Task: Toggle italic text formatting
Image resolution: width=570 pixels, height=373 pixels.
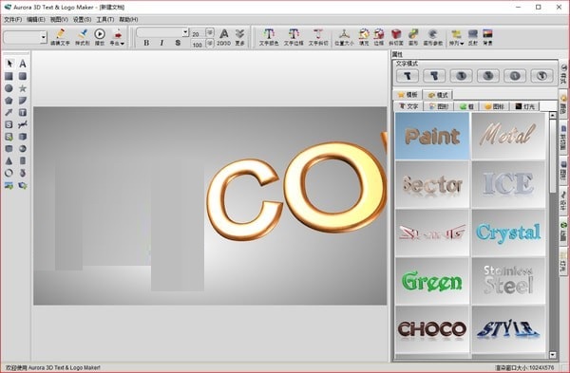Action: (161, 43)
